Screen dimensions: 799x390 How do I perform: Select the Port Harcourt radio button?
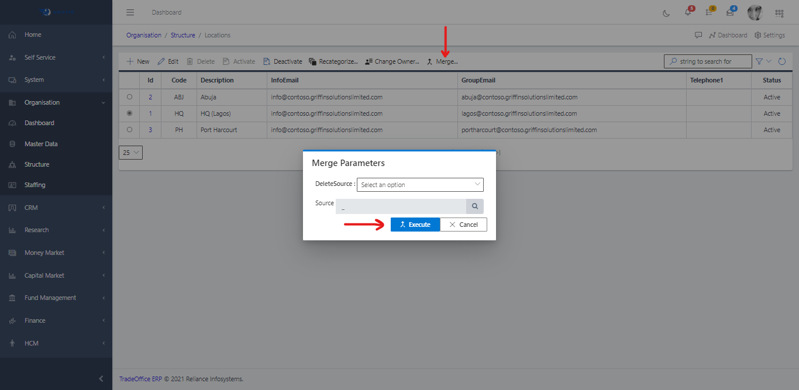pos(129,130)
